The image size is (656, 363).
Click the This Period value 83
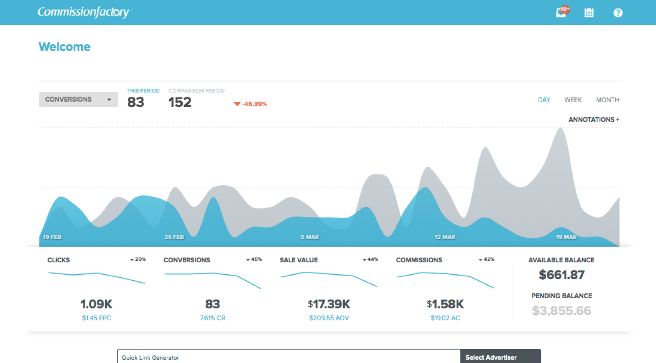(x=136, y=103)
